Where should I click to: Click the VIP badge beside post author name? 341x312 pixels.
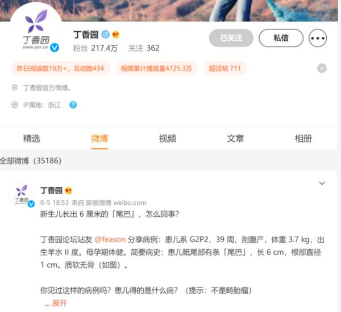tap(69, 191)
